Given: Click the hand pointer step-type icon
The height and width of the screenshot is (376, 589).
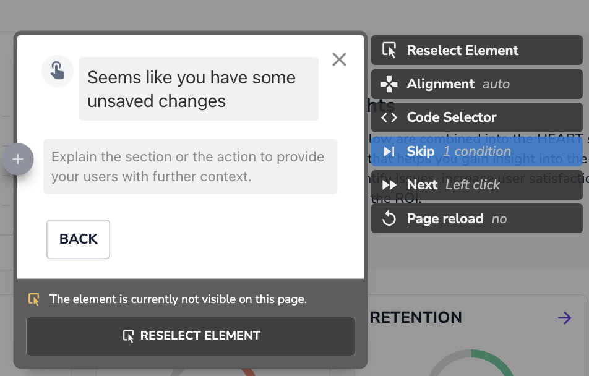Looking at the screenshot, I should coord(58,70).
